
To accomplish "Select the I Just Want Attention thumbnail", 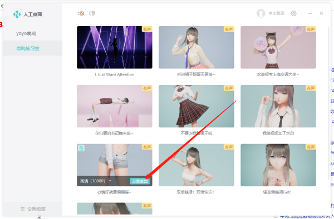I will pos(115,47).
